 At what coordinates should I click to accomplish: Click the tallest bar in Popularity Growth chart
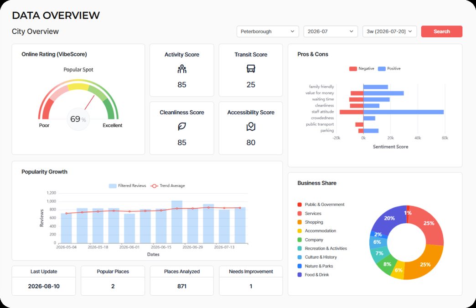(177, 222)
